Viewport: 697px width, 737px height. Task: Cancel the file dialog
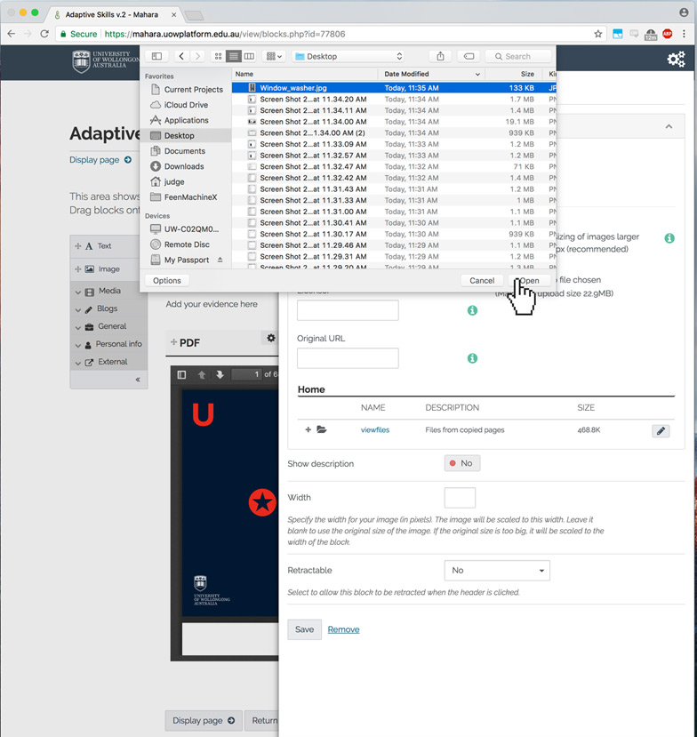point(482,281)
